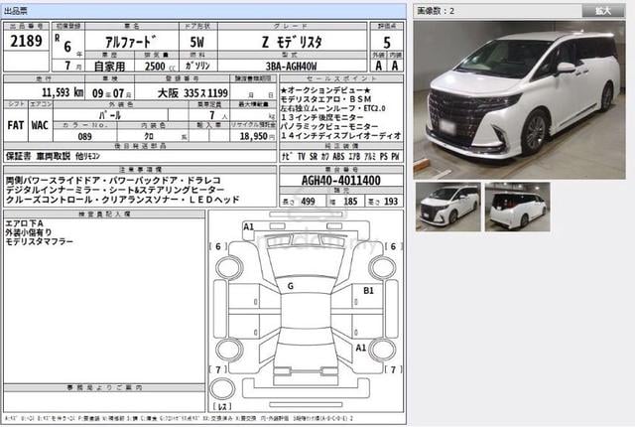Select the front-view thumbnail below the main photo
This screenshot has height=427, width=635.
point(447,207)
